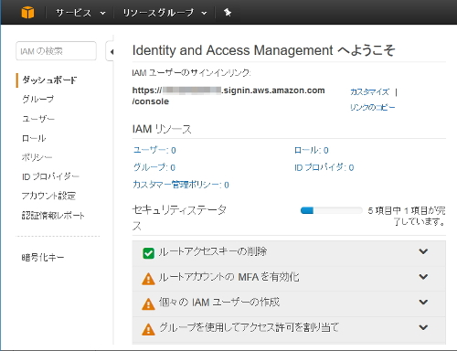Select ロール in the sidebar
This screenshot has width=457, height=351.
tap(34, 138)
